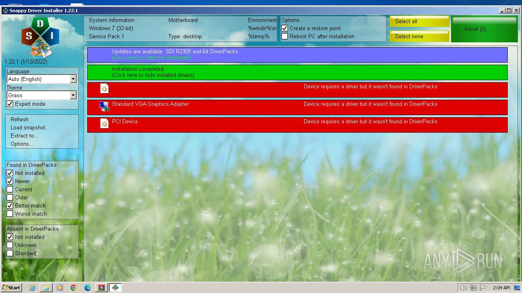Enable the Worse match filter

click(10, 214)
